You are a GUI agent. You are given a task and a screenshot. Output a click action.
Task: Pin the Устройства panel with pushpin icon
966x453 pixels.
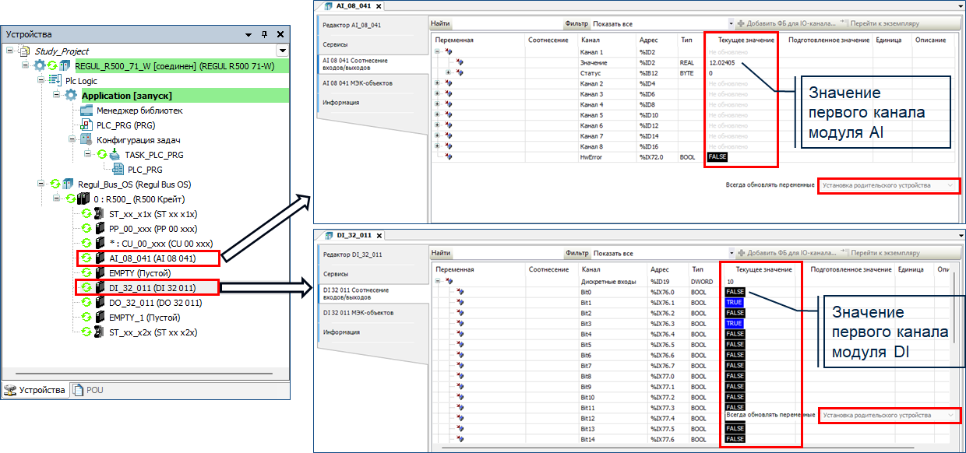[x=264, y=35]
